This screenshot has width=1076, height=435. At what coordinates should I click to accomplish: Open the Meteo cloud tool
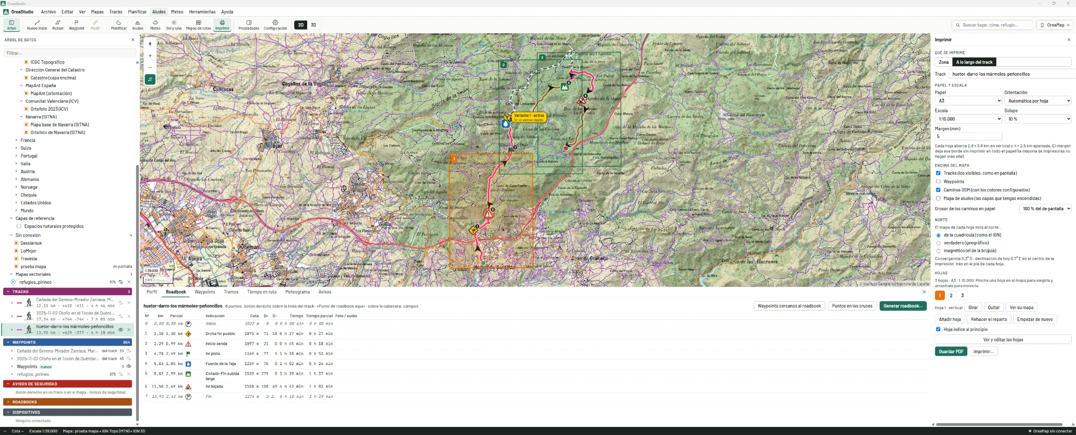[155, 25]
